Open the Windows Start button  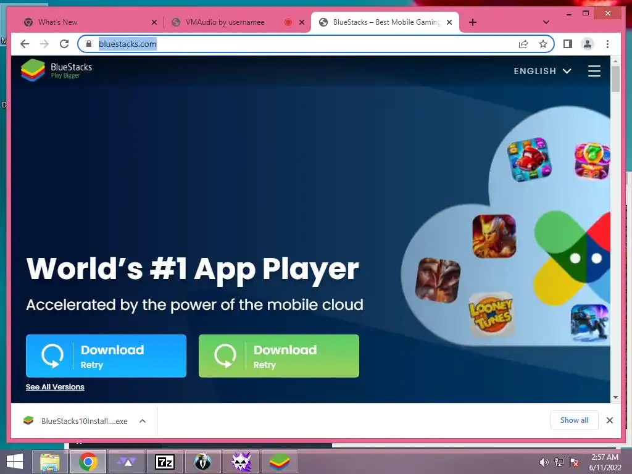tap(15, 462)
